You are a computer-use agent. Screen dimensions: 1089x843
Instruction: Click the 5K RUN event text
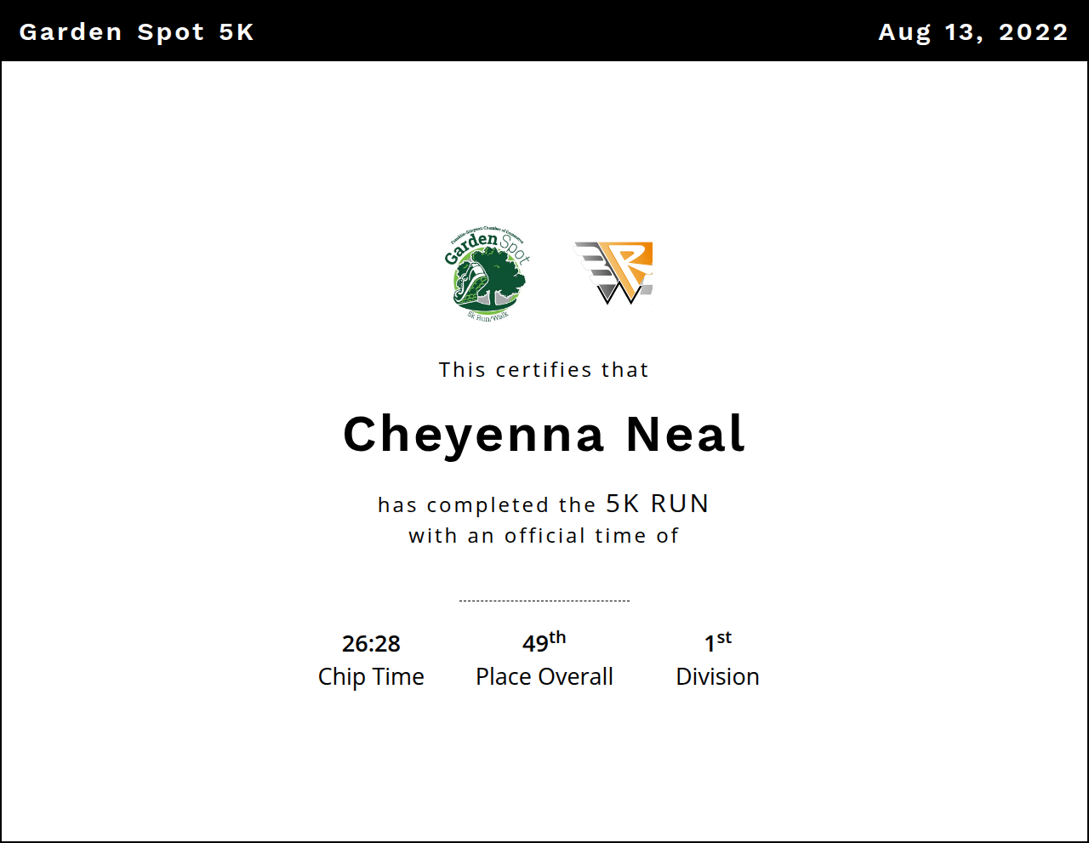click(657, 504)
